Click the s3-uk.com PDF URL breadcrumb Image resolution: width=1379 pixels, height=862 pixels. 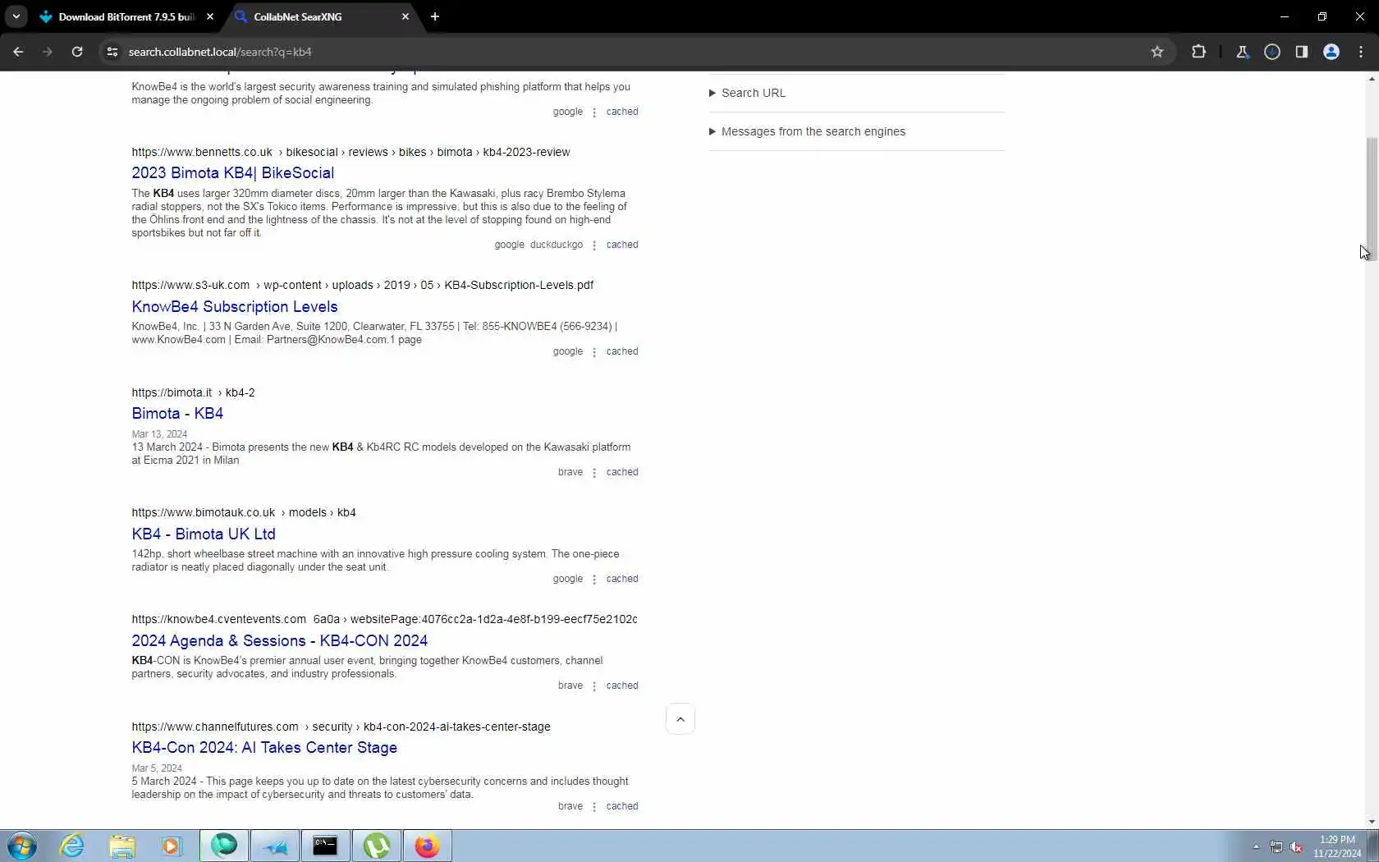(362, 285)
